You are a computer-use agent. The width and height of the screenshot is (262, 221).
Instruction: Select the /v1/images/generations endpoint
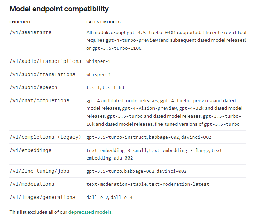42,197
